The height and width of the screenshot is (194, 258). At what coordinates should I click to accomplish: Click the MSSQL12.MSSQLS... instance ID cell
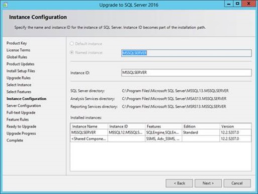coord(126,133)
